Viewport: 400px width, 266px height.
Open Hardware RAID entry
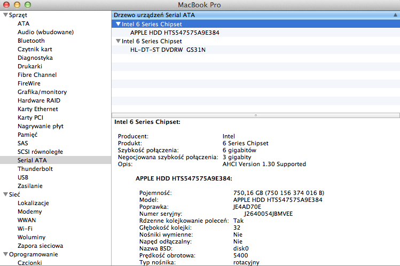pyautogui.click(x=39, y=100)
